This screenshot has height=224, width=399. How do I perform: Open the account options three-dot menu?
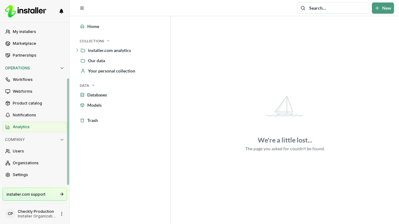coord(62,214)
